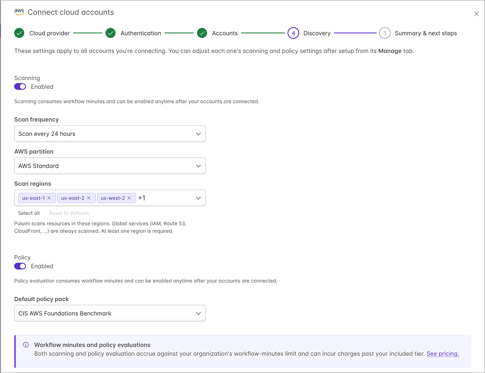Remove the us-east-1 region tag
This screenshot has height=373, width=485.
point(49,198)
